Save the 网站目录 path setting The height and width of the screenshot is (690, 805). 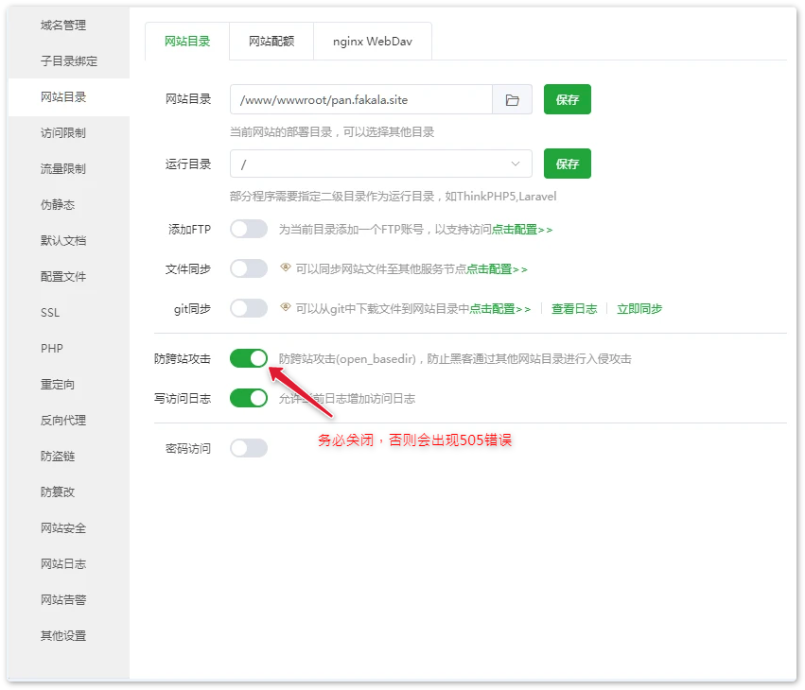click(568, 99)
